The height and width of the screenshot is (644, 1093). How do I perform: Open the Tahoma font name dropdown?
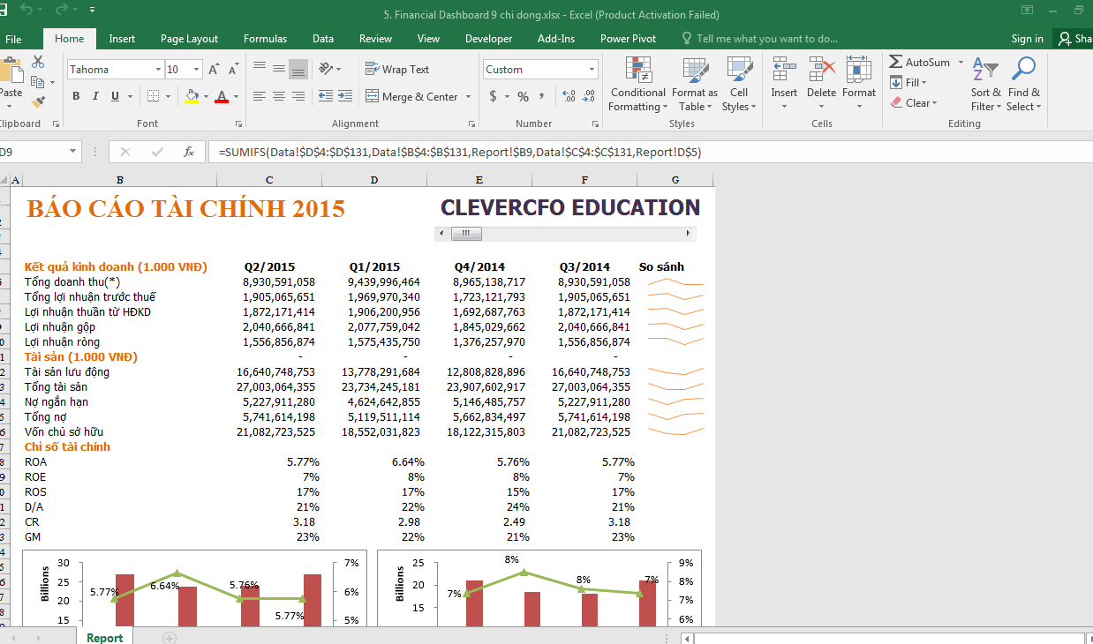(x=158, y=69)
